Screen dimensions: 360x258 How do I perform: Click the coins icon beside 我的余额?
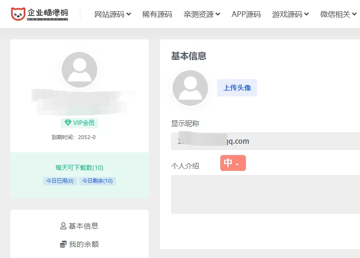click(x=64, y=244)
